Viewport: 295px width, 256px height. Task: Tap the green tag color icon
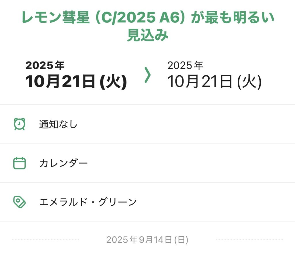click(x=20, y=202)
